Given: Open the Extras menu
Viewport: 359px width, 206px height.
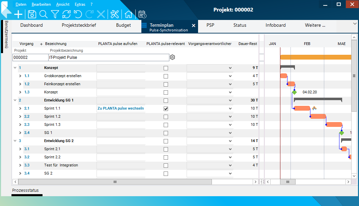Looking at the screenshot, I should tap(80, 4).
